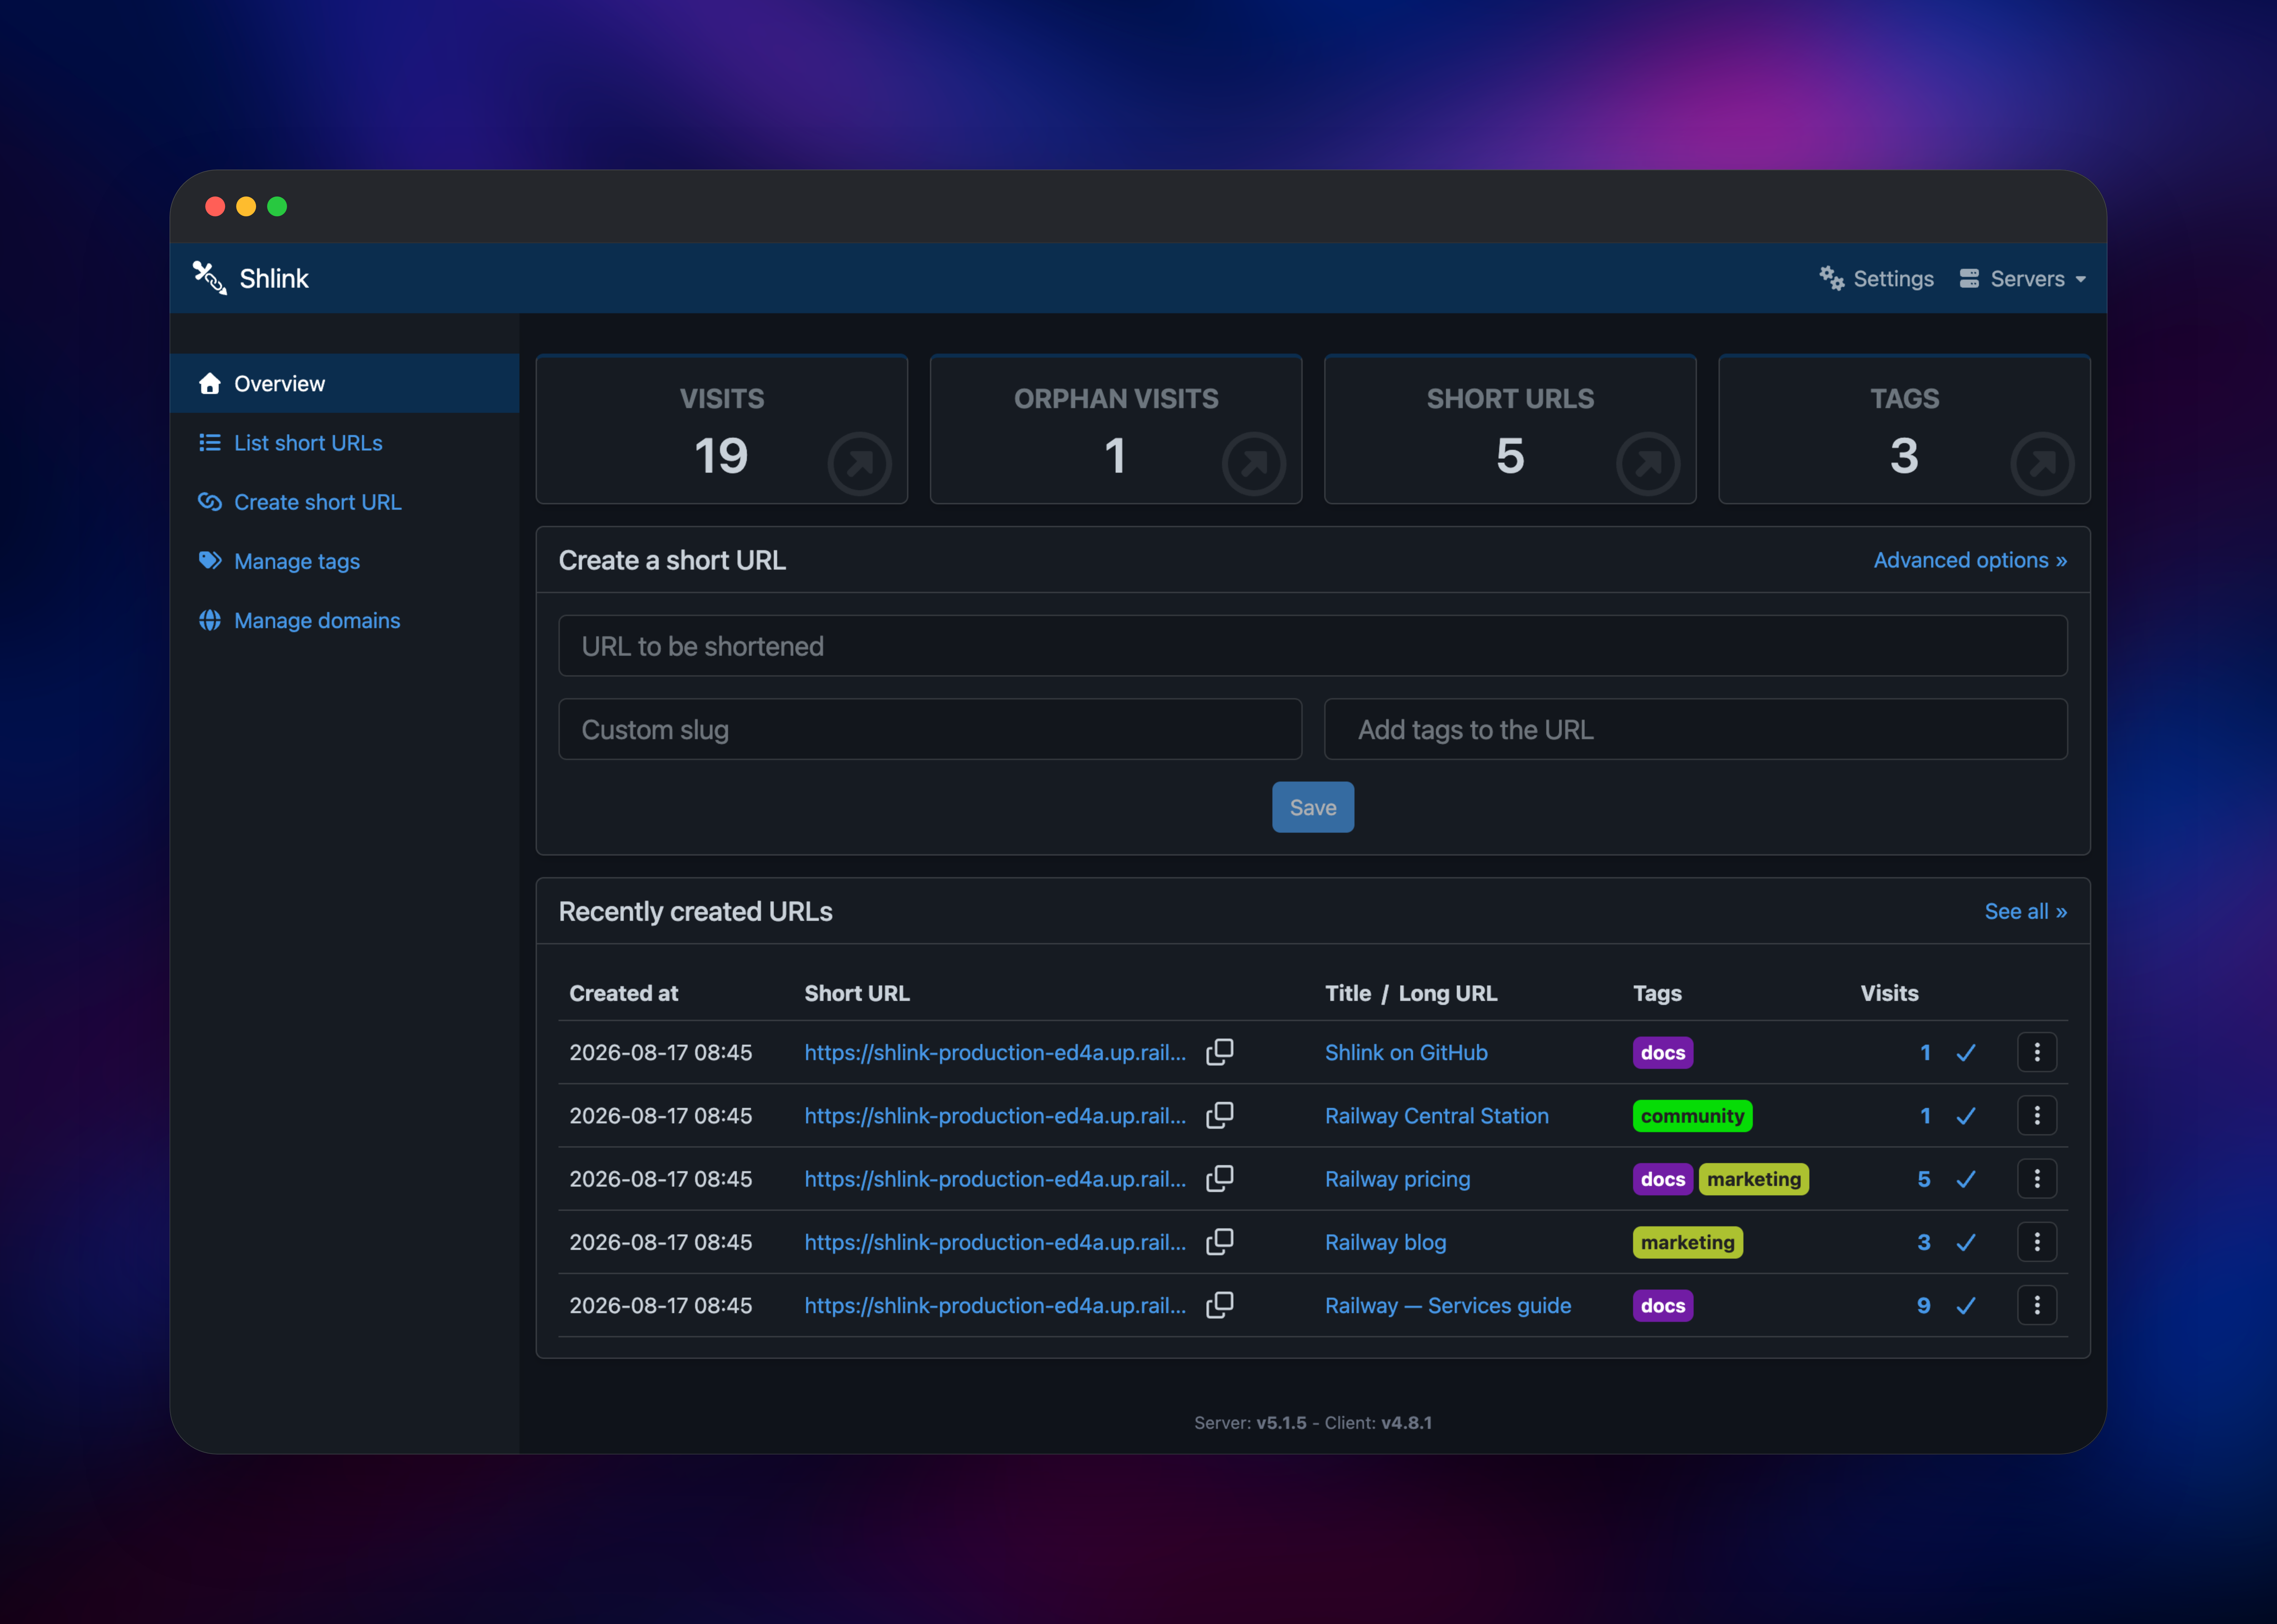Copy short URL for Railway pricing
2277x1624 pixels.
pyautogui.click(x=1220, y=1179)
